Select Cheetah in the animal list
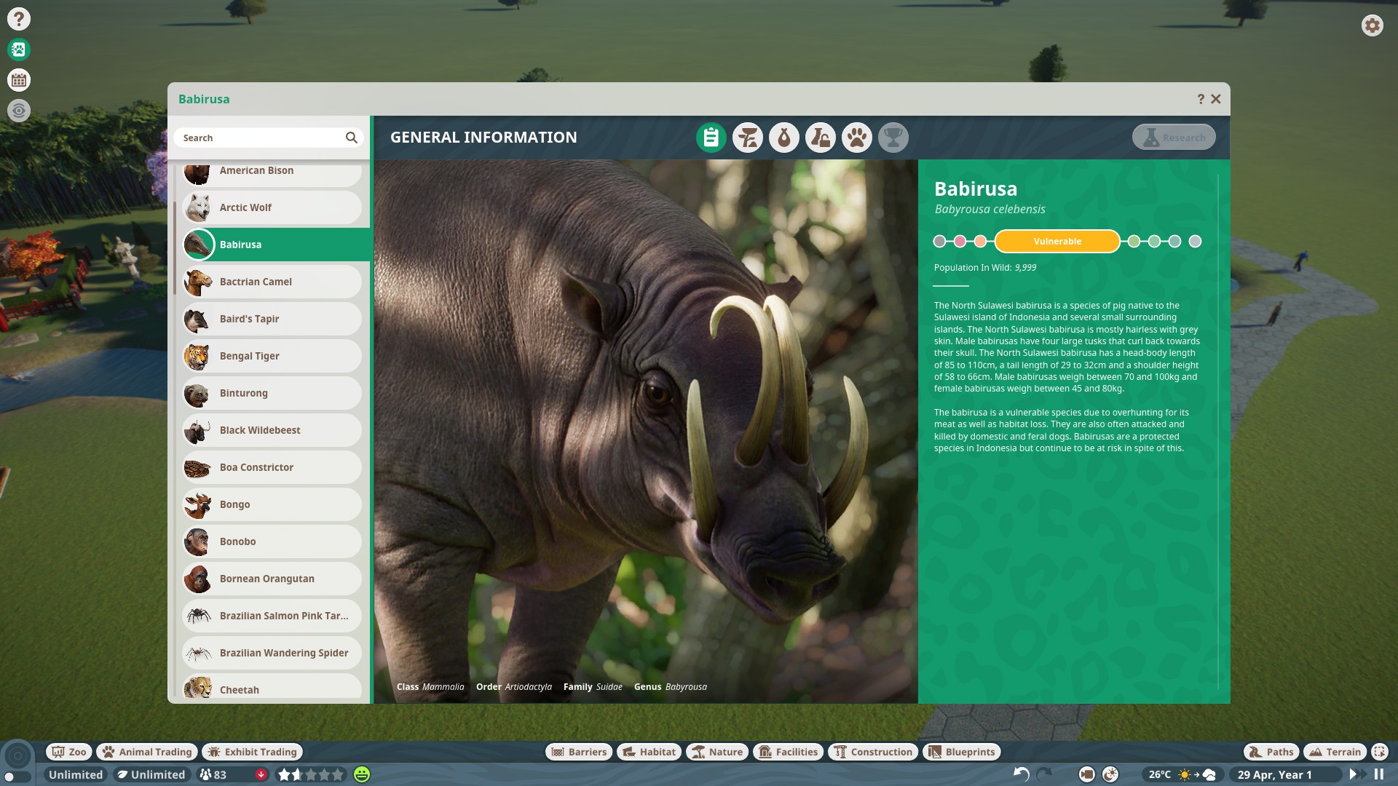This screenshot has height=786, width=1398. (272, 688)
